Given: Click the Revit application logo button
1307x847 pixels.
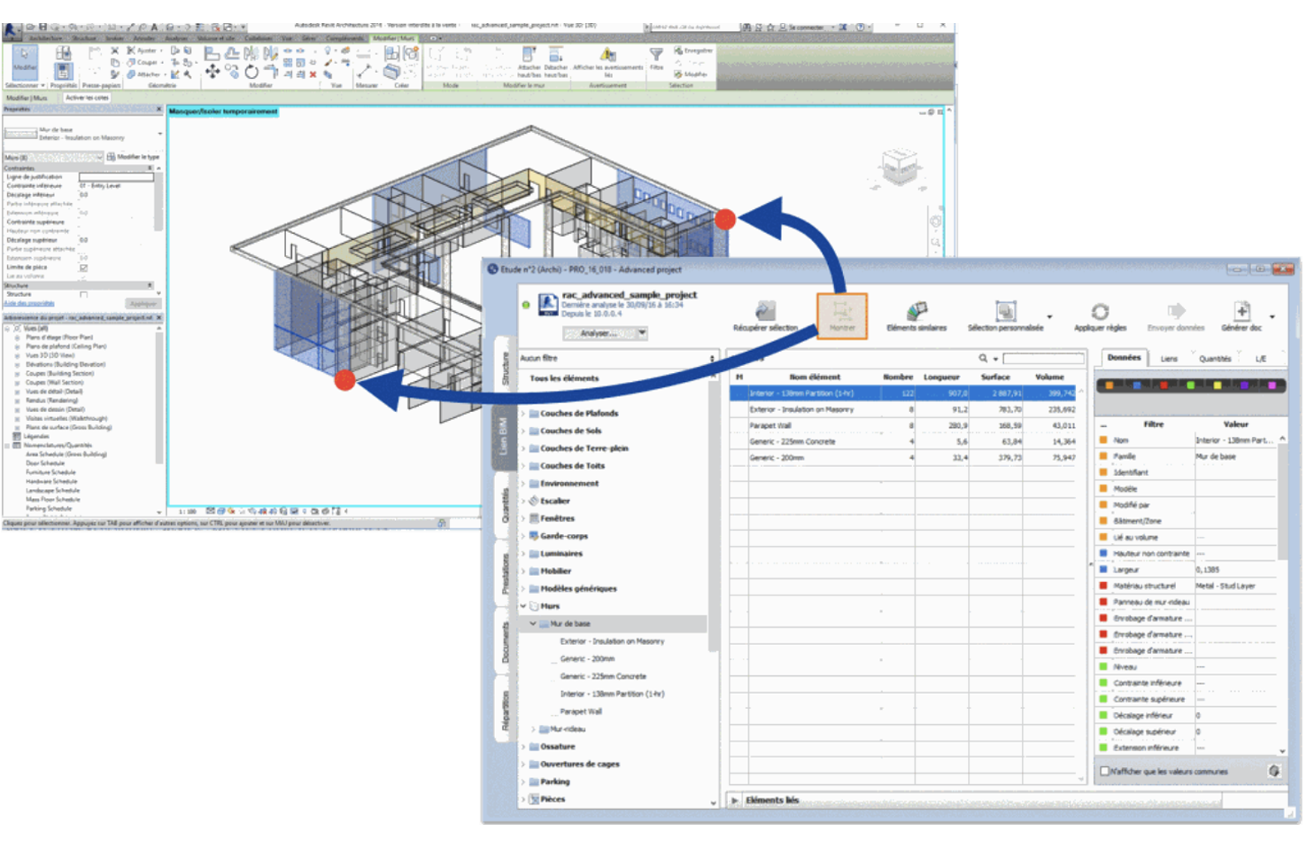Looking at the screenshot, I should pos(12,31).
